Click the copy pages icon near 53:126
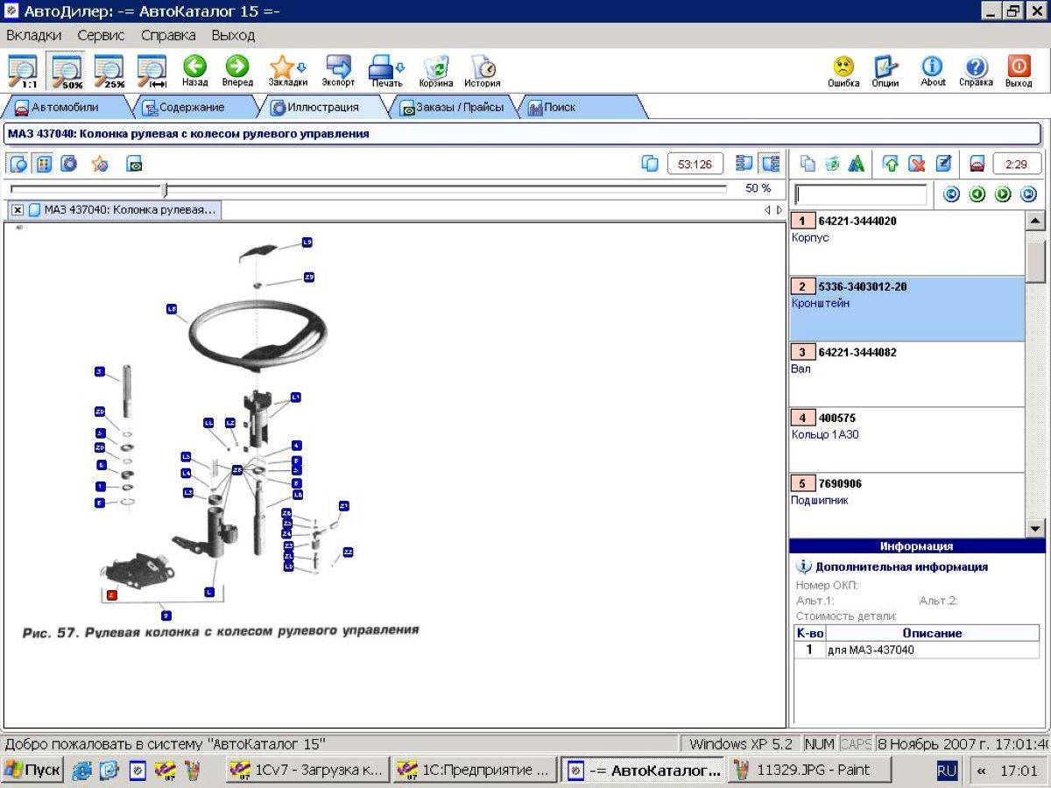The height and width of the screenshot is (788, 1051). point(650,164)
